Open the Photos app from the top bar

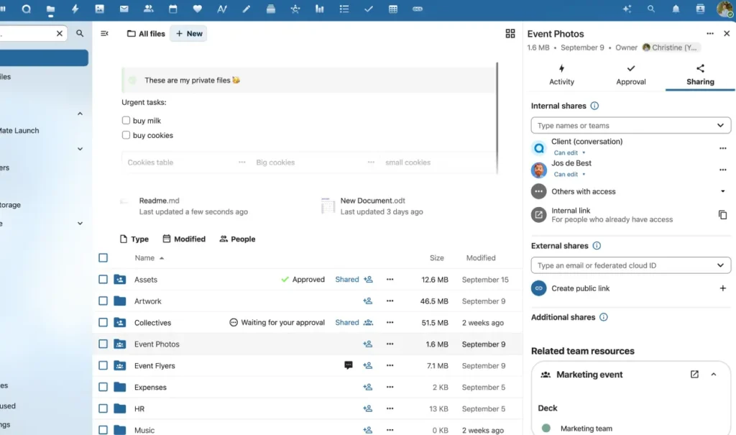pos(99,9)
